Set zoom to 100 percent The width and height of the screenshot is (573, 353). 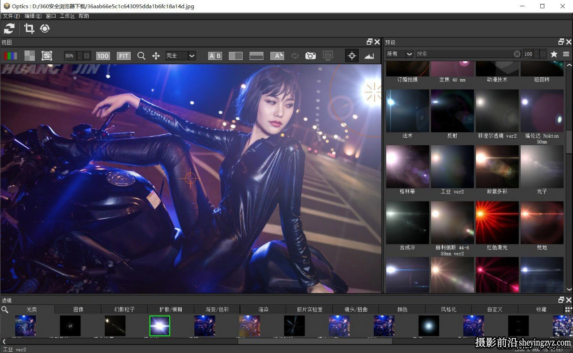click(103, 56)
